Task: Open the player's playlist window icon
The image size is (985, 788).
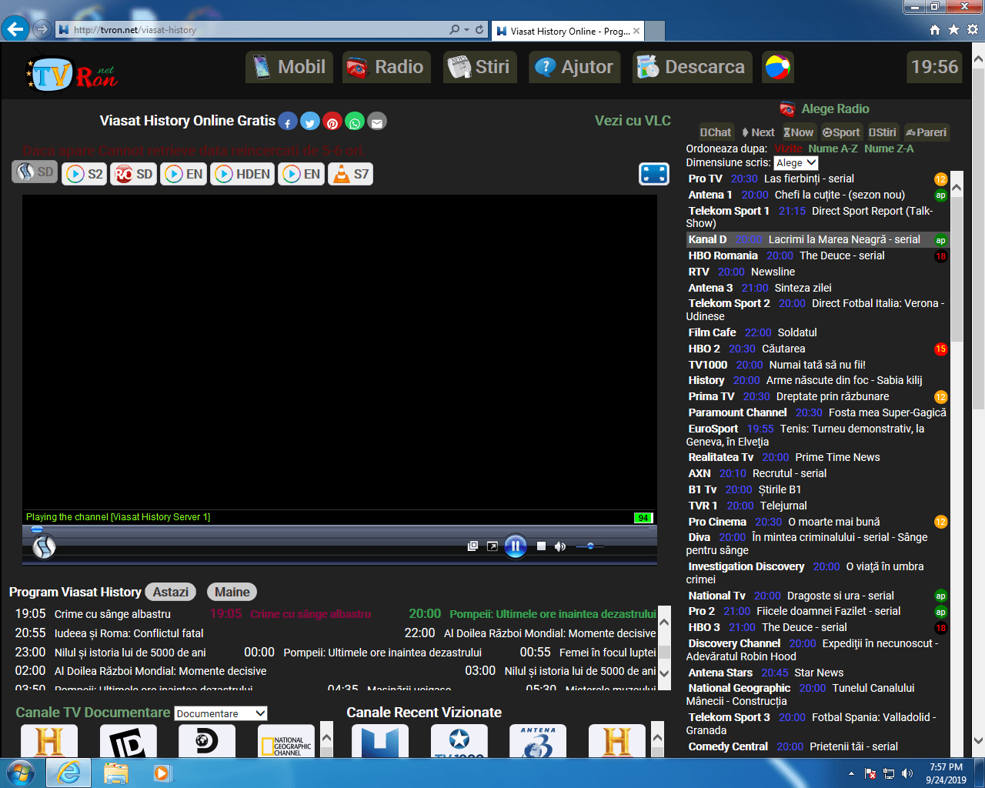Action: click(472, 546)
